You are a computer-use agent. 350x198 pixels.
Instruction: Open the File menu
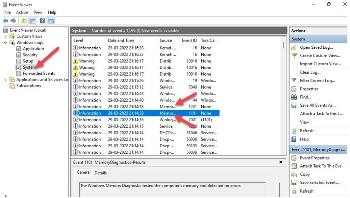pyautogui.click(x=8, y=12)
